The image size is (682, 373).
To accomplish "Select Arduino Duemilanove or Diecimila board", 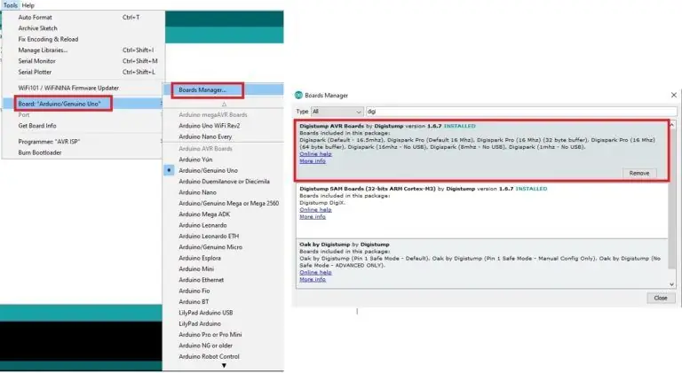I will (224, 182).
